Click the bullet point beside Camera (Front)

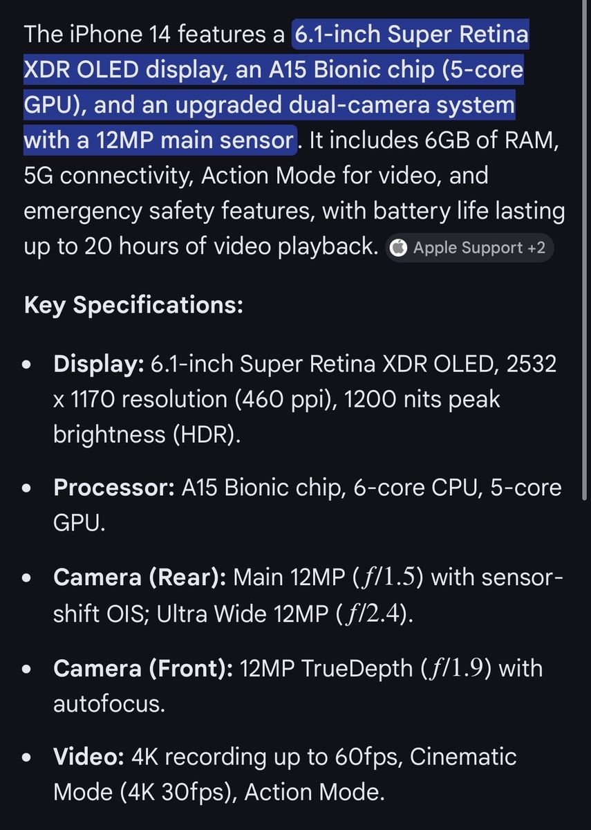coord(28,670)
